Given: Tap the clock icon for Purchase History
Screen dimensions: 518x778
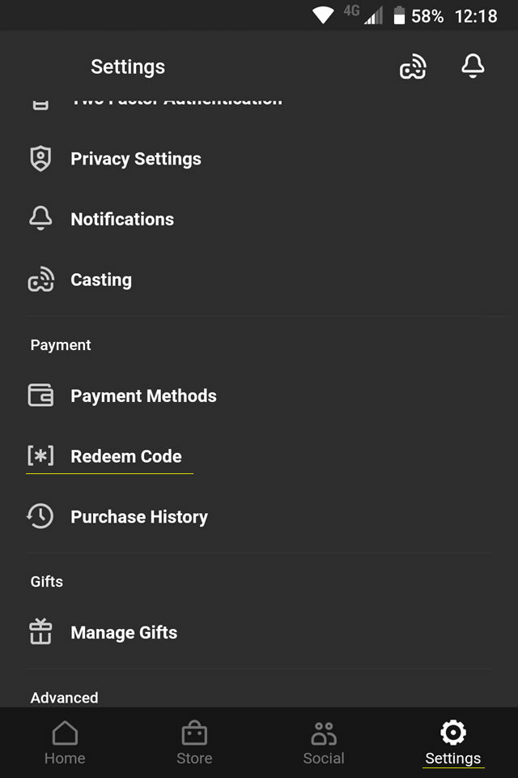Looking at the screenshot, I should (x=40, y=516).
